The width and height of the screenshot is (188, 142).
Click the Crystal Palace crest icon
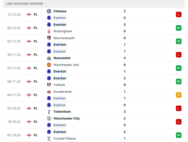[49, 138]
